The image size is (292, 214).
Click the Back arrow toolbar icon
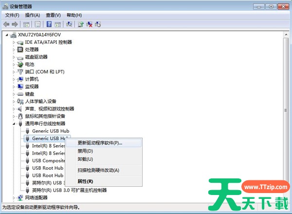6,24
